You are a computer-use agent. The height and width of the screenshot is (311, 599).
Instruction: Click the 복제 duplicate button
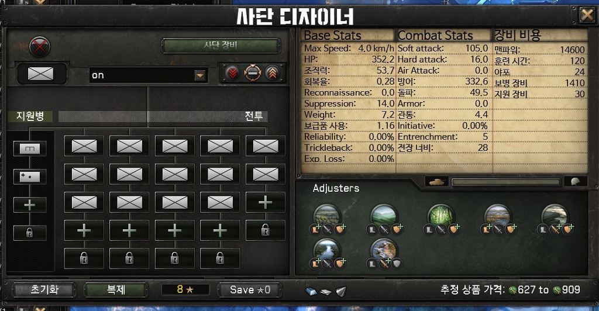point(116,289)
